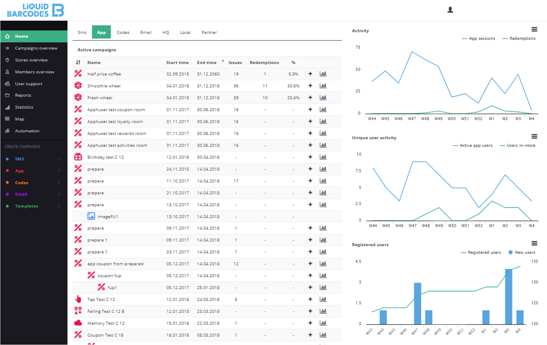
Task: Create an App campaign
Action: click(19, 171)
